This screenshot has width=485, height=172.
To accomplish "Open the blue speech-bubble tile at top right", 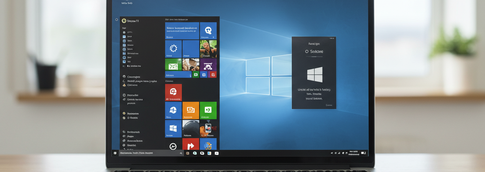I will pos(208,31).
